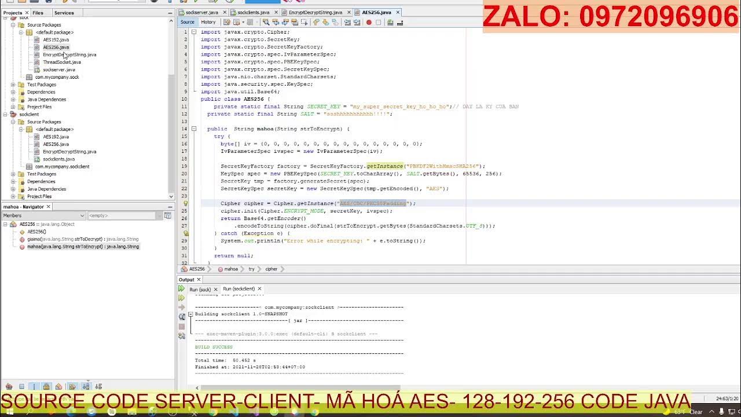The height and width of the screenshot is (417, 741).
Task: Select ThreadSocket.java in sock project
Action: click(61, 62)
